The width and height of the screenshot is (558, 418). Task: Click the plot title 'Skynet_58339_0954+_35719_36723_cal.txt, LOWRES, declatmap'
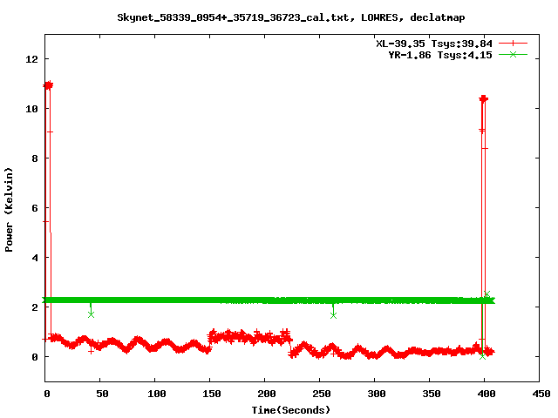pos(291,17)
